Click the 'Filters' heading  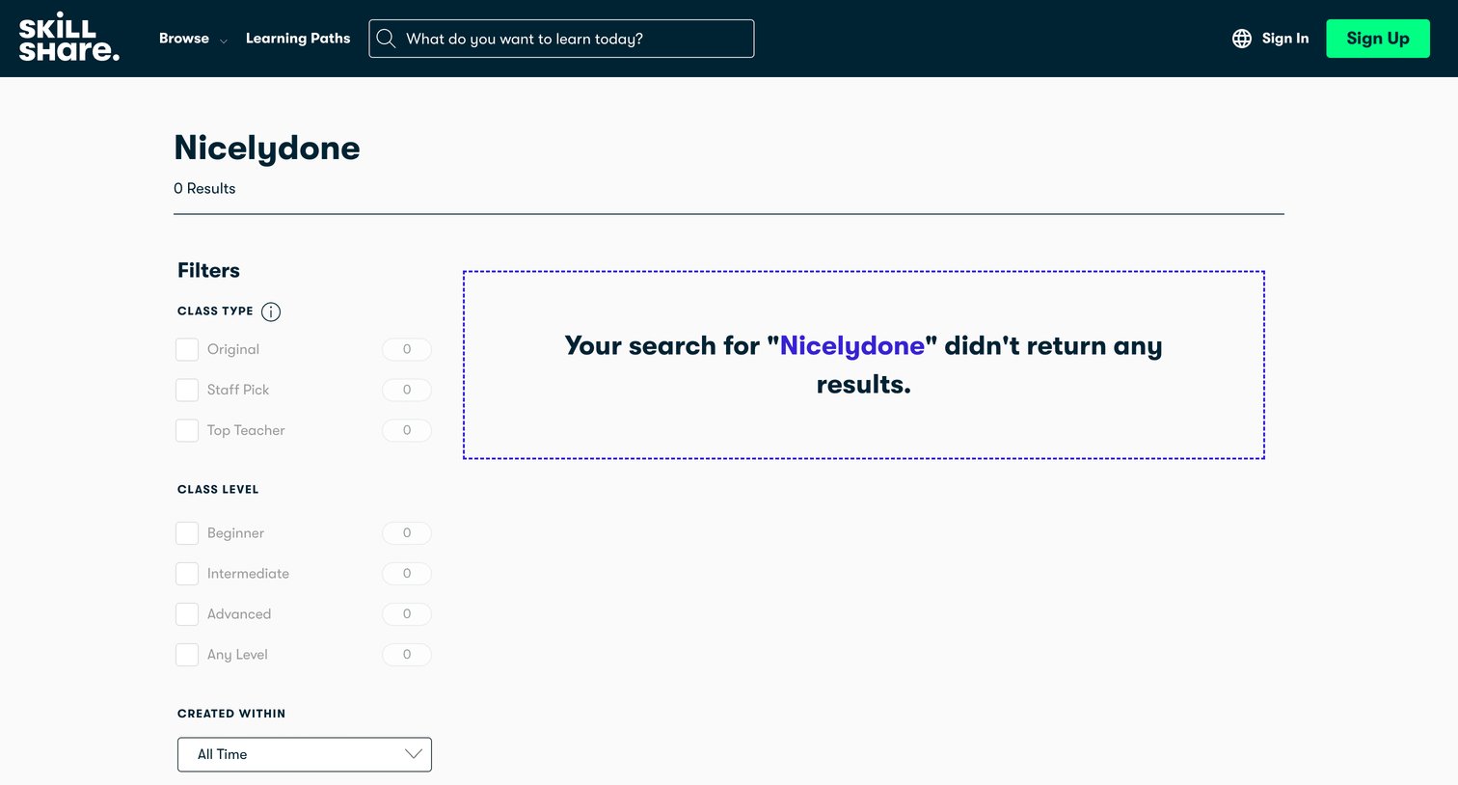208,271
